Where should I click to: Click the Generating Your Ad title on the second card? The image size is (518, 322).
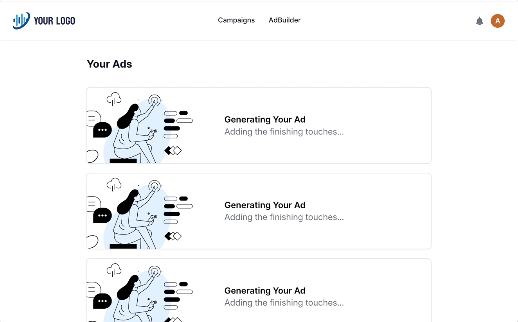265,205
